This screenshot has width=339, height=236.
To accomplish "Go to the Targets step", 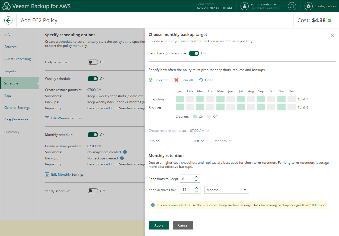I will pyautogui.click(x=10, y=71).
